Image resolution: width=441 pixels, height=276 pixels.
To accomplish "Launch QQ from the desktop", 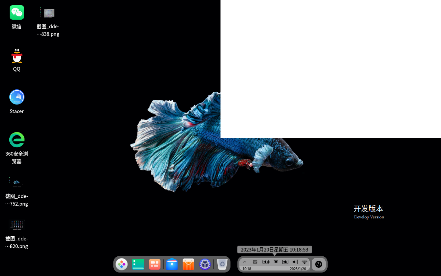I will coord(17,56).
